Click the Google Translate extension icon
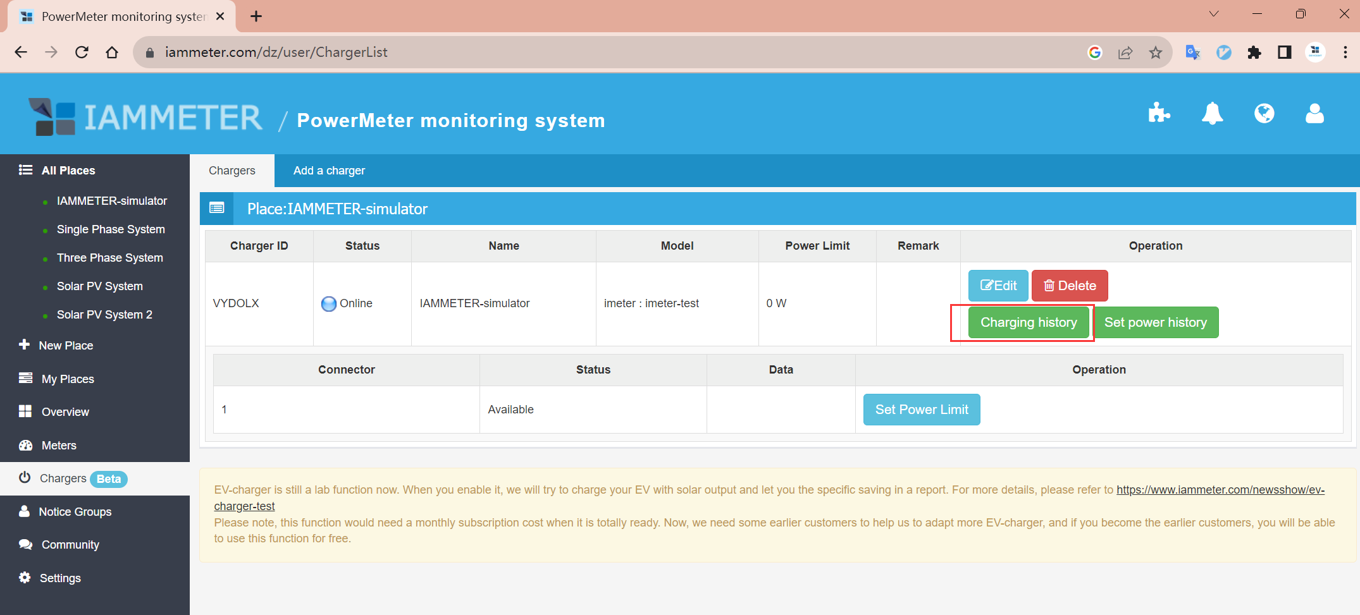The width and height of the screenshot is (1360, 615). point(1193,52)
